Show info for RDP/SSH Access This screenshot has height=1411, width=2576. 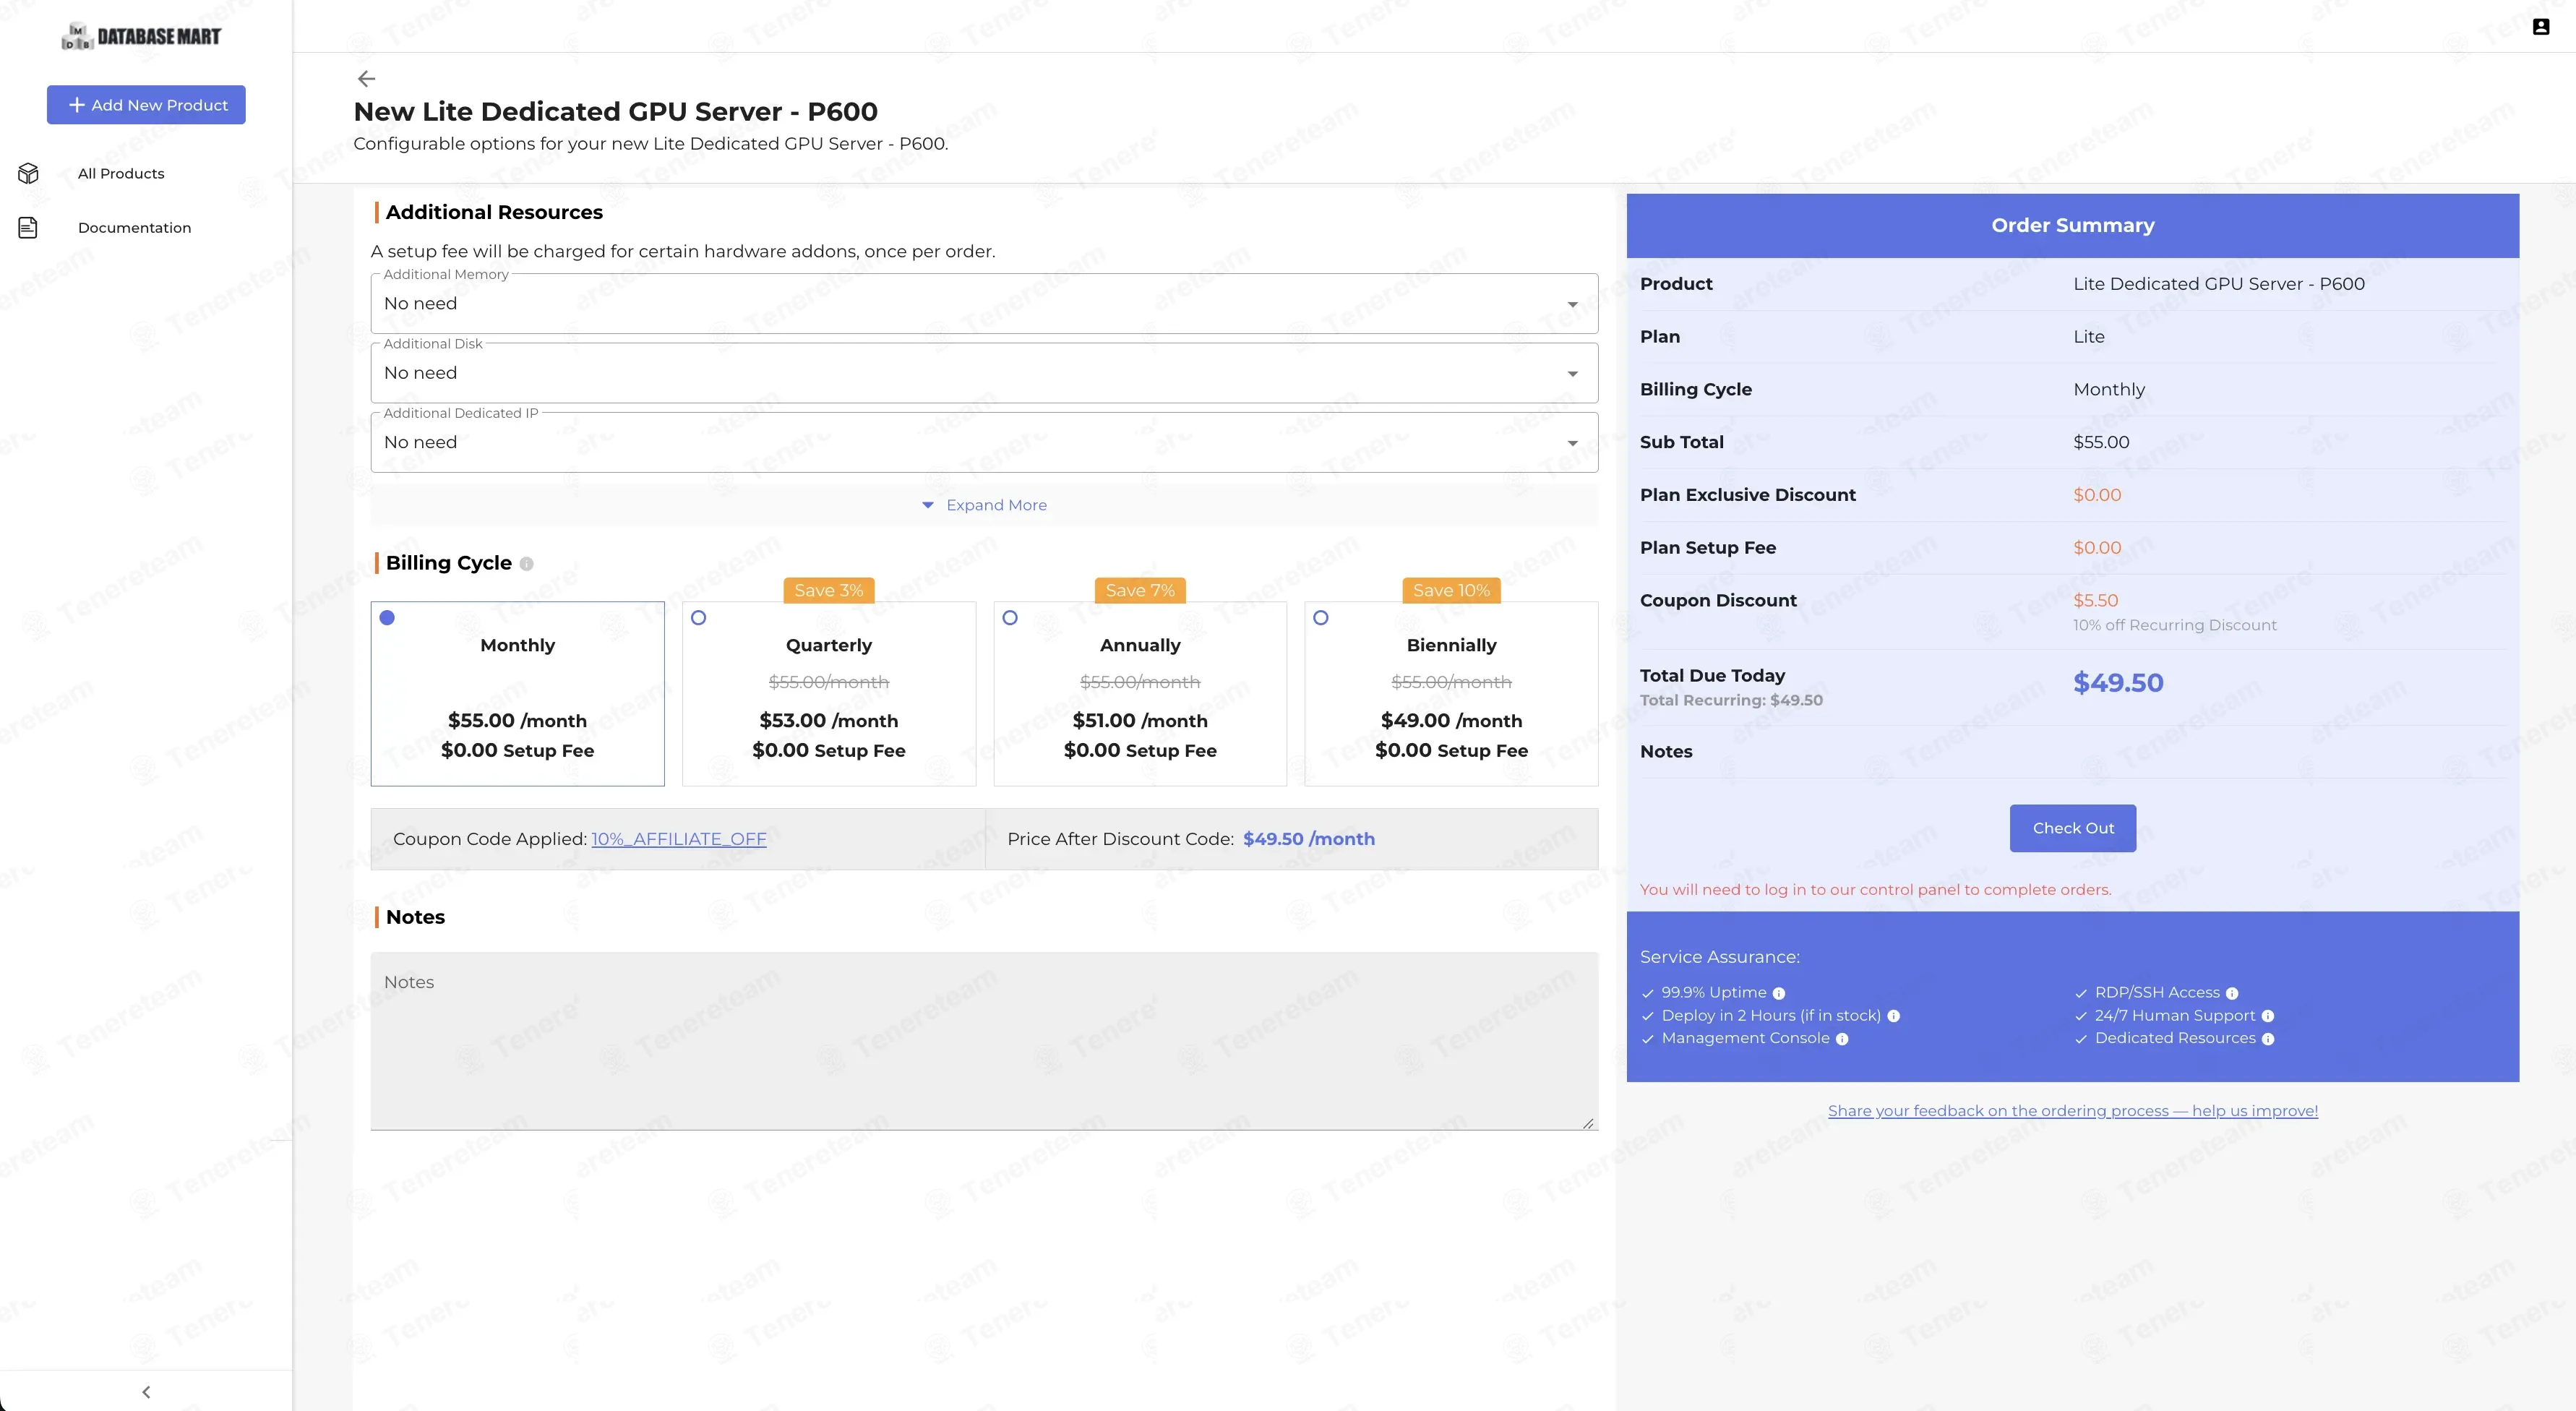pos(2232,994)
